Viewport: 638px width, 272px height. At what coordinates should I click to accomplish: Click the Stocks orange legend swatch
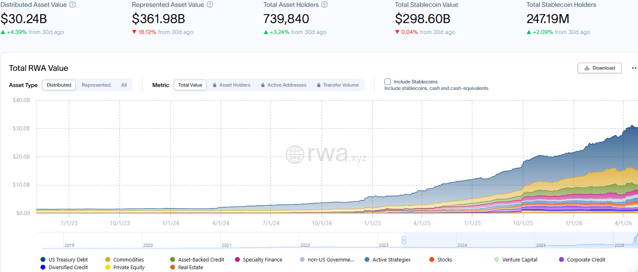(x=432, y=260)
